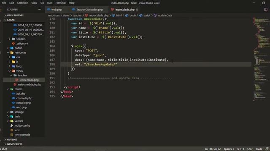This screenshot has width=270, height=151.
Task: Open the File menu
Action: click(4, 3)
